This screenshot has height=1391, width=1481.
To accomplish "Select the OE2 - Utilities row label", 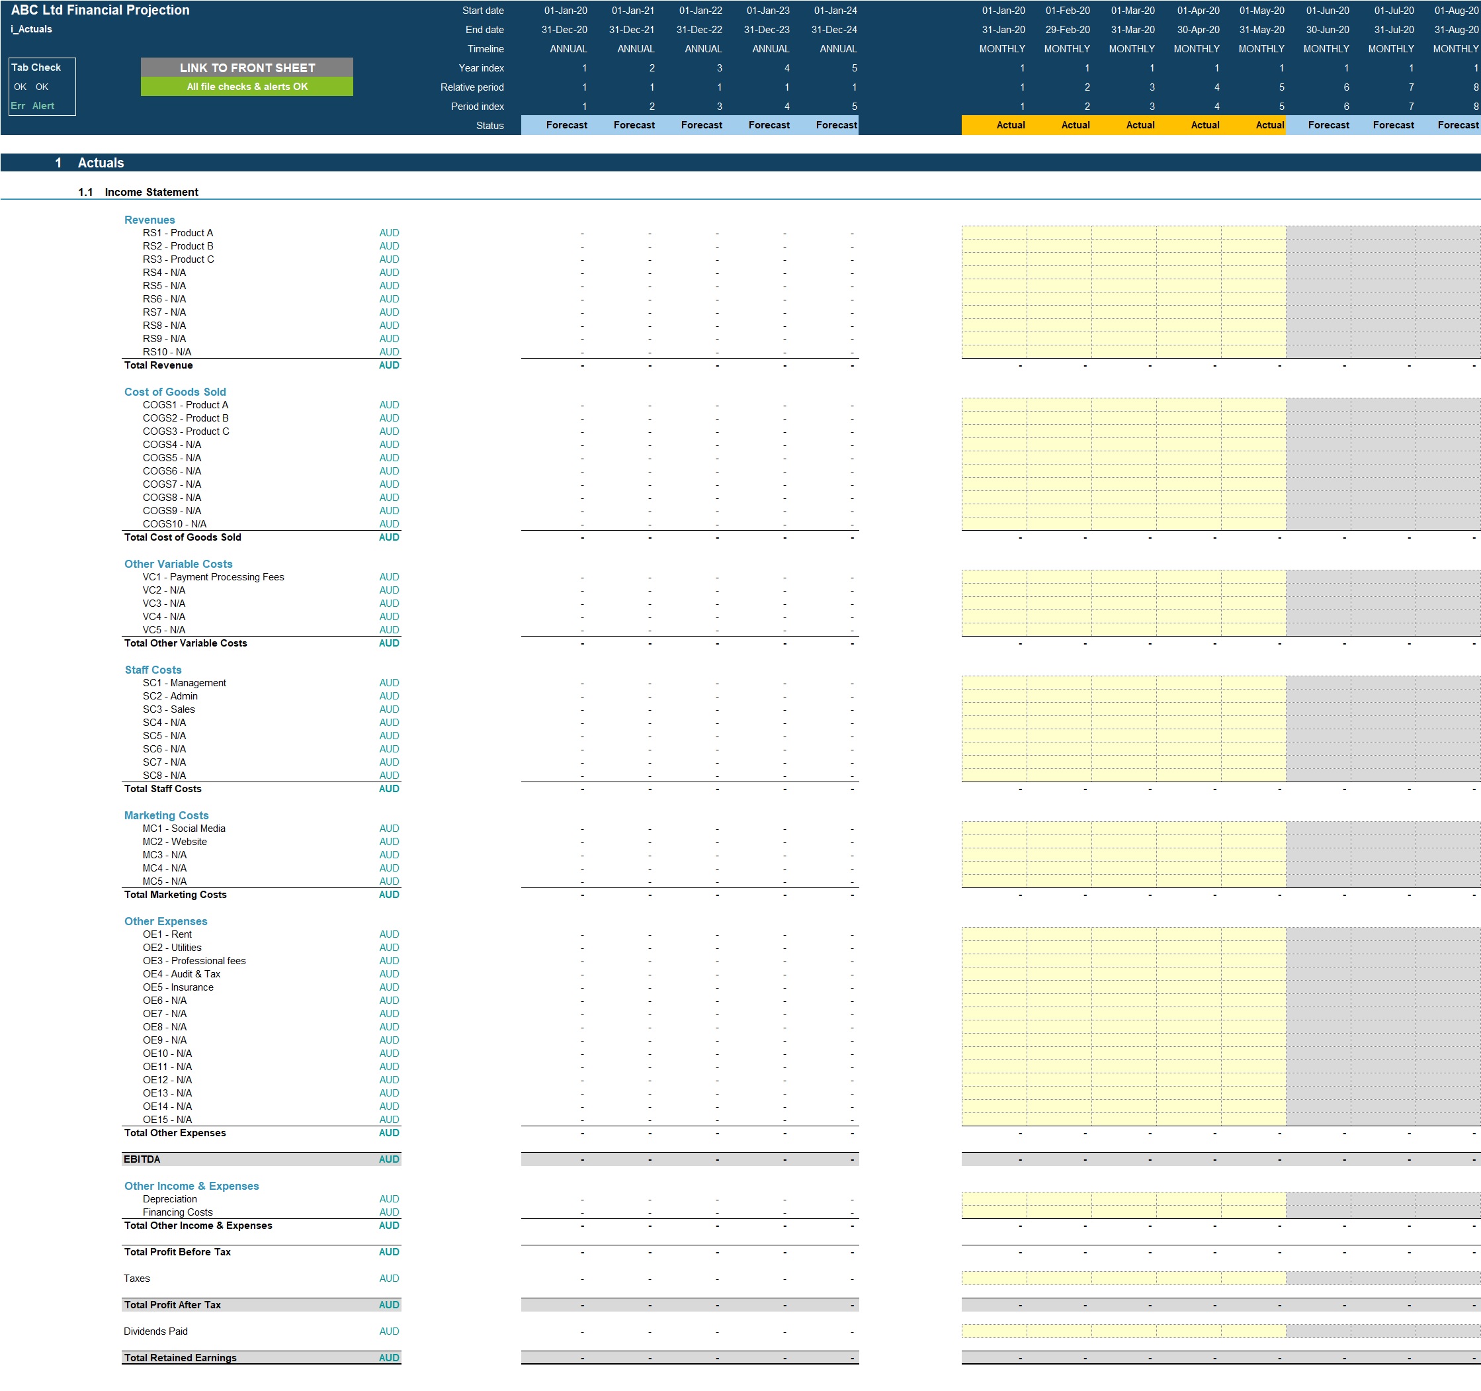I will click(x=172, y=948).
